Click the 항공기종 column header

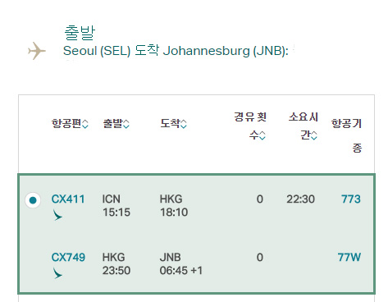pos(347,135)
